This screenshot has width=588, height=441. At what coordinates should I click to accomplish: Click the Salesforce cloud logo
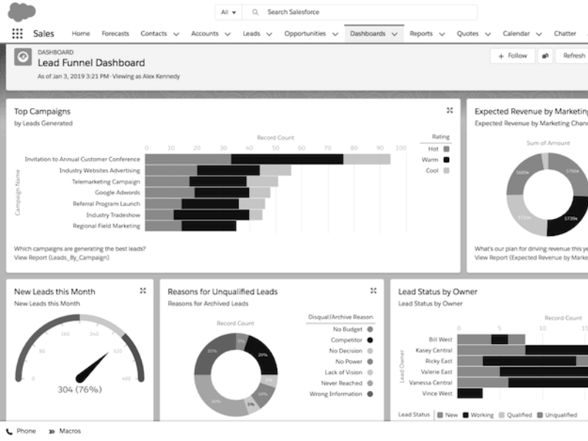(x=22, y=10)
